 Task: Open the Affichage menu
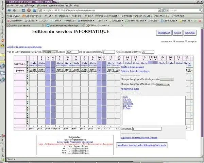tap(30, 5)
